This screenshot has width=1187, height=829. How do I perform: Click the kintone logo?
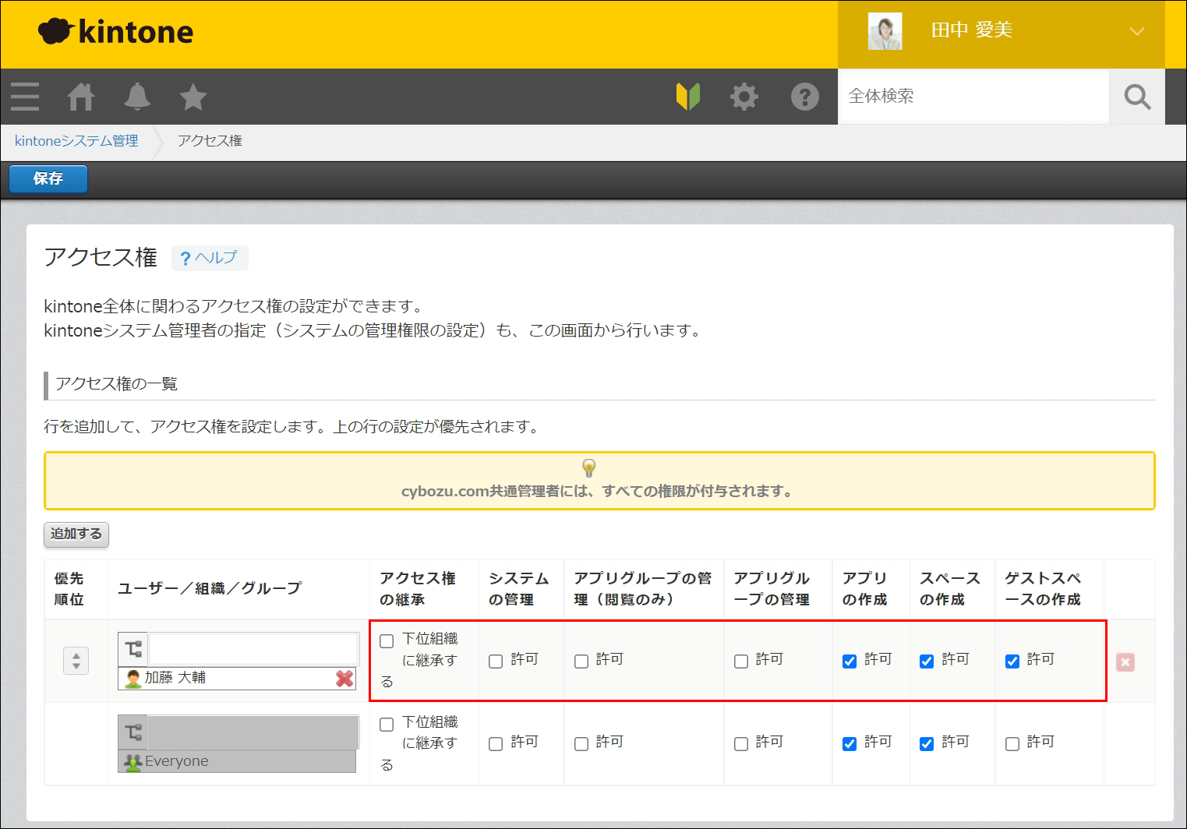[x=115, y=31]
